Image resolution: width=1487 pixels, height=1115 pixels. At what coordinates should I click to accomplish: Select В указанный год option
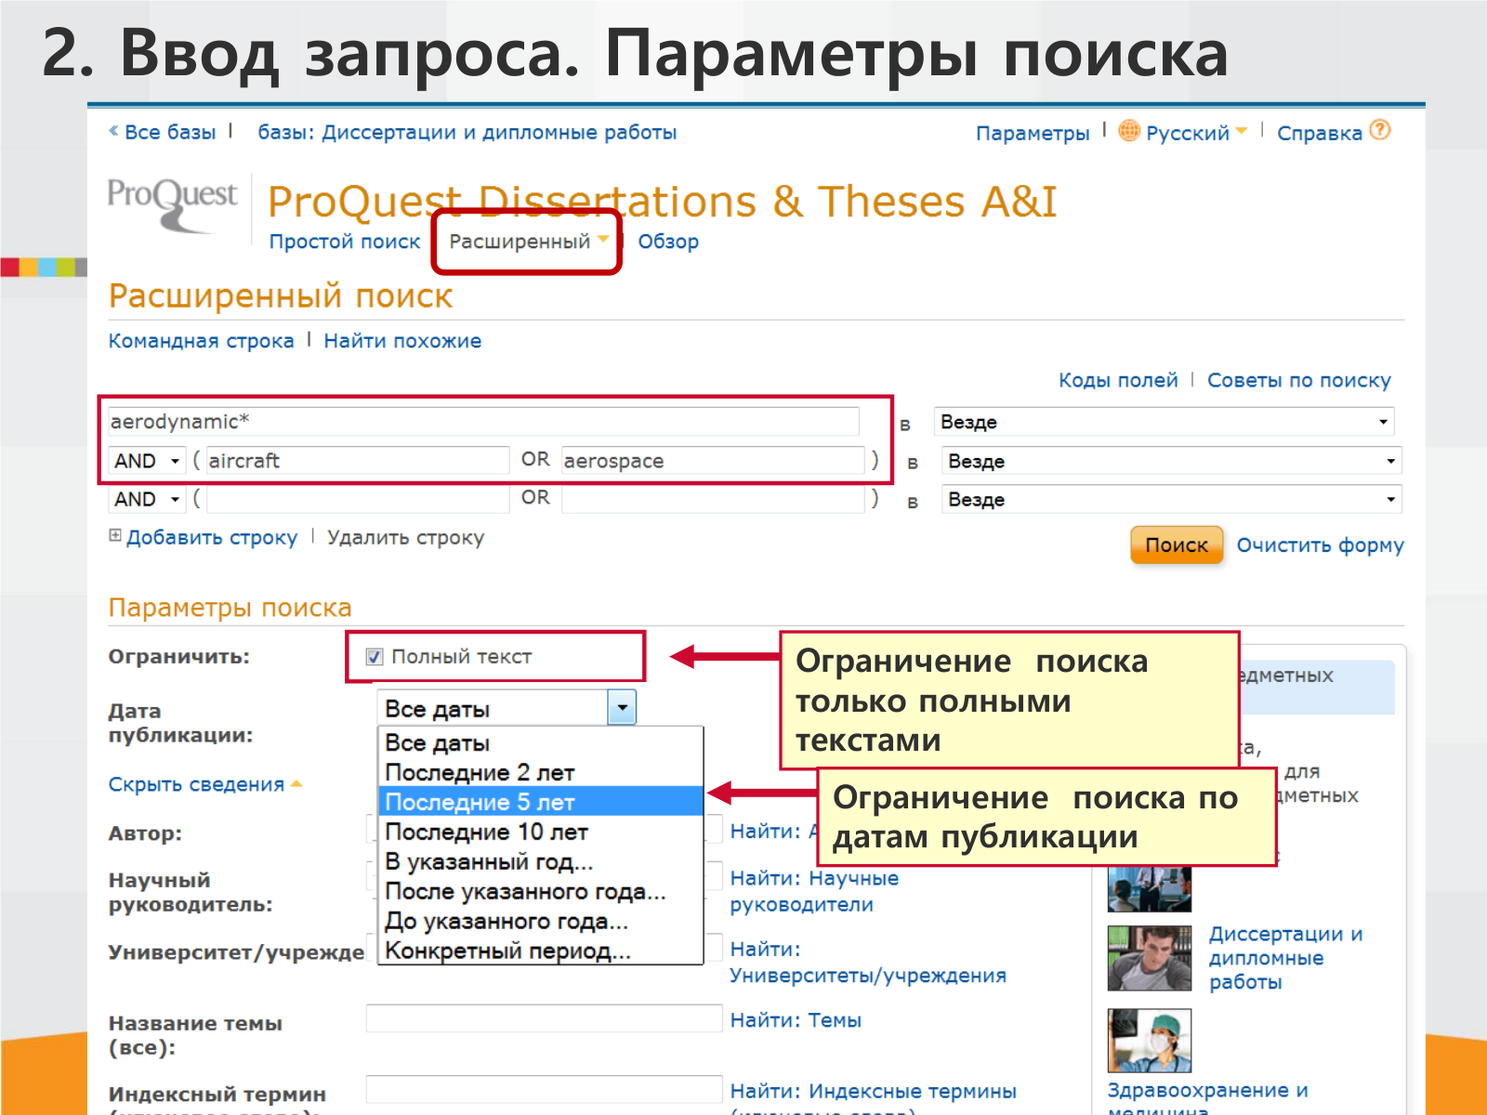(x=540, y=861)
